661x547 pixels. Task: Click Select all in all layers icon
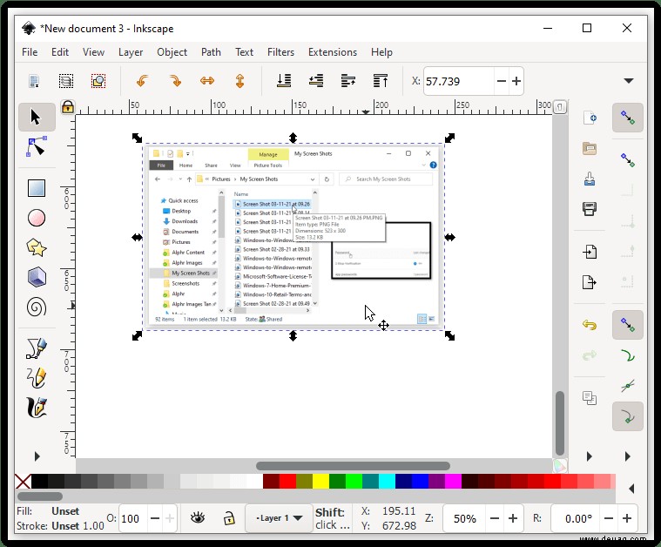point(66,81)
